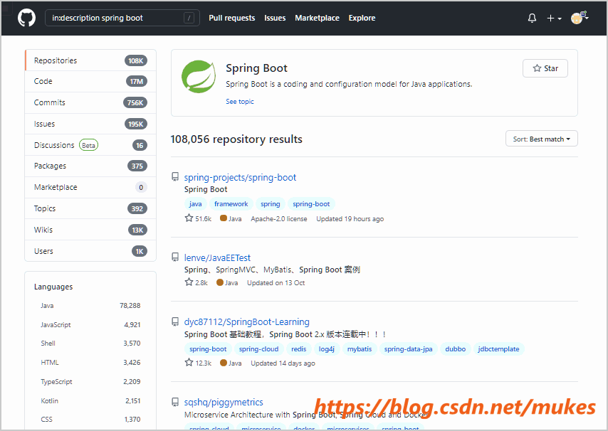This screenshot has width=608, height=431.
Task: Click the dubbo topic tag
Action: [x=455, y=349]
